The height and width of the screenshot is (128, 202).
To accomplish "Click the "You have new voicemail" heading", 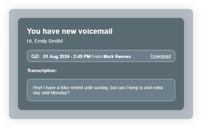I will (x=69, y=31).
